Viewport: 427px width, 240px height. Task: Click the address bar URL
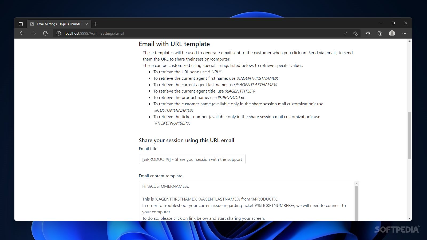(94, 33)
